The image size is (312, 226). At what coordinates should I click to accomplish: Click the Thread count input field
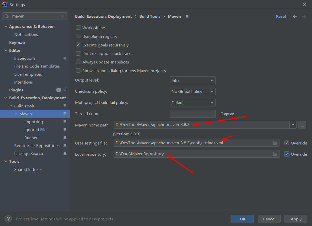(192, 114)
